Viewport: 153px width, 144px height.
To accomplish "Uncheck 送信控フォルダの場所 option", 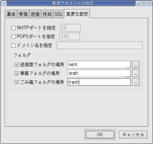I will (16, 65).
